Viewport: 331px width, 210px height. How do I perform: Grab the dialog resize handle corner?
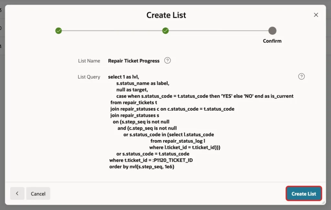point(323,202)
